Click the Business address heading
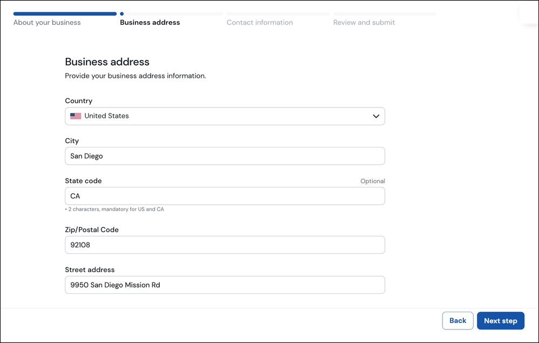 [x=107, y=62]
